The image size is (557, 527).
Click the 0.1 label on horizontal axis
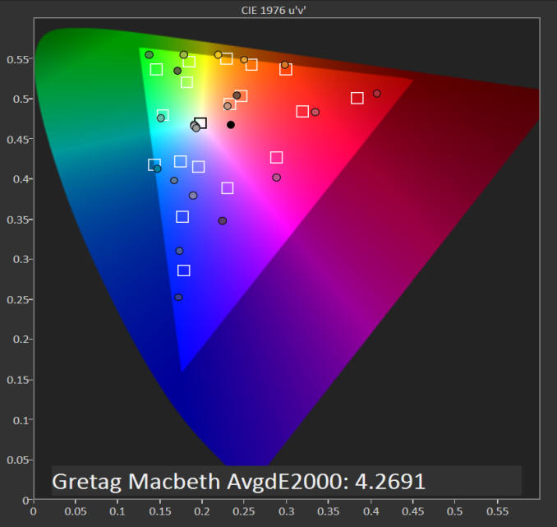[x=117, y=511]
